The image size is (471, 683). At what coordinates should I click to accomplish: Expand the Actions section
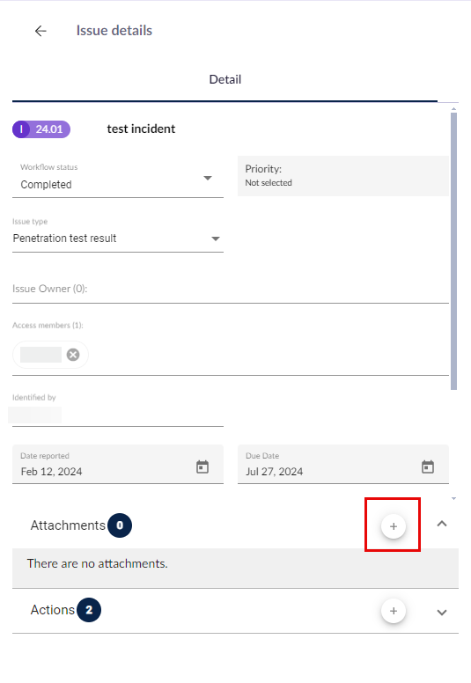pyautogui.click(x=442, y=612)
